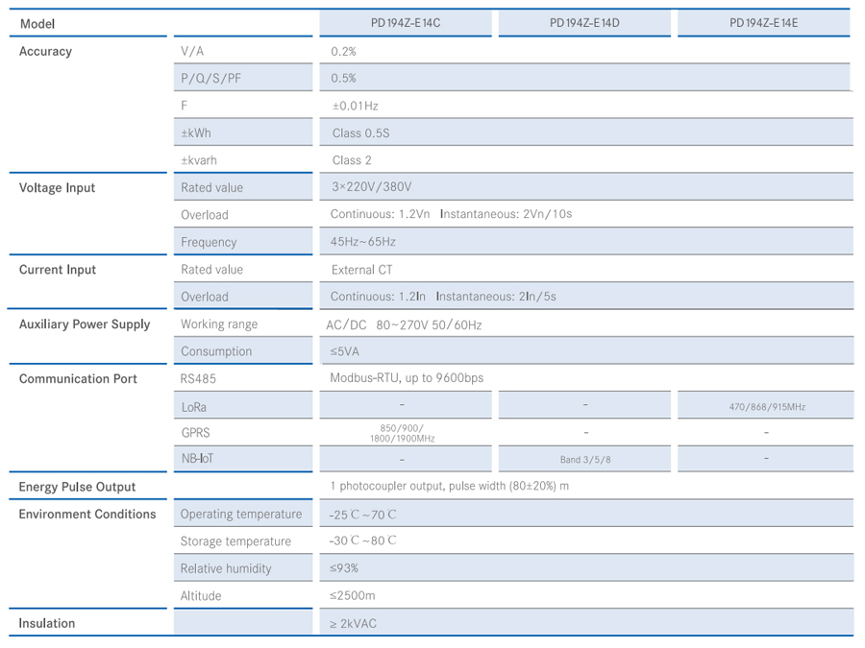Image resolution: width=865 pixels, height=648 pixels.
Task: Click the Working range parameter cell
Action: pyautogui.click(x=243, y=324)
